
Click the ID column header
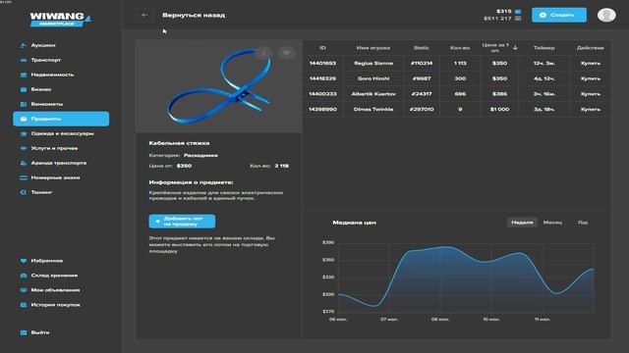[x=322, y=48]
